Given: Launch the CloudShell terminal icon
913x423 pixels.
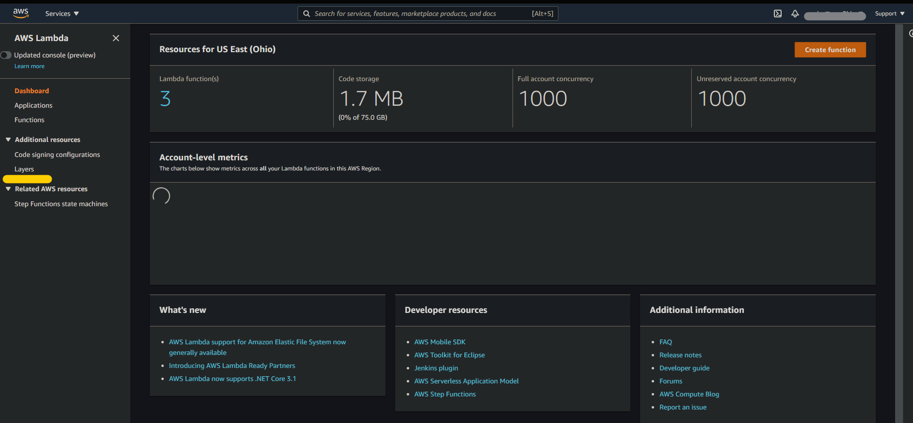Looking at the screenshot, I should pyautogui.click(x=778, y=14).
